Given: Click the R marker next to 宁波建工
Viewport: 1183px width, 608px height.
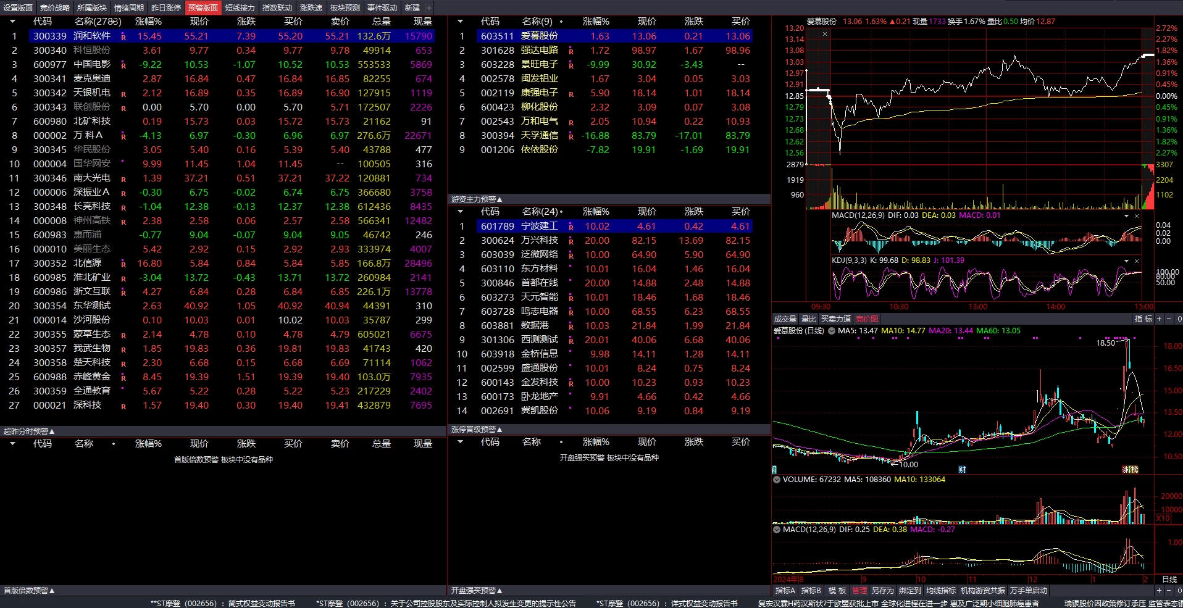Looking at the screenshot, I should click(x=571, y=227).
